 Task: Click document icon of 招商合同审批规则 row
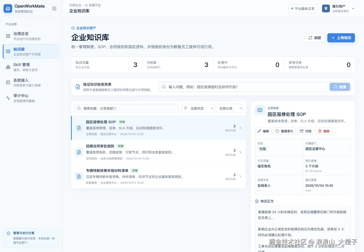coord(79,152)
